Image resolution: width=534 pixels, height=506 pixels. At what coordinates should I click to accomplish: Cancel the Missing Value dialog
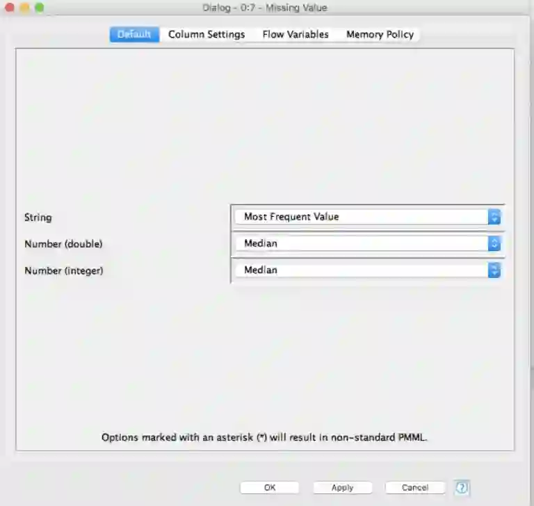[415, 488]
